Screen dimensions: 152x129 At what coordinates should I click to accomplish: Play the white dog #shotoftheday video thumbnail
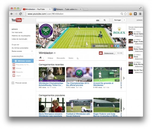tap(52, 74)
